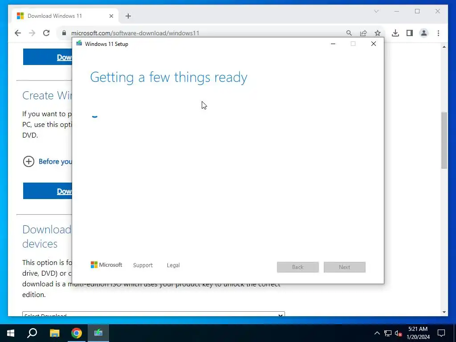Viewport: 456px width, 342px height.
Task: Click the Microsoft logo in Setup
Action: (x=106, y=265)
